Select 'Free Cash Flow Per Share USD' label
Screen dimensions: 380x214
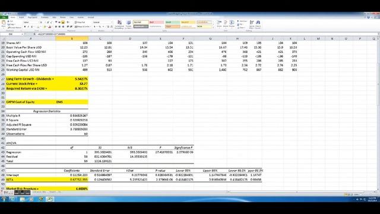pos(30,65)
